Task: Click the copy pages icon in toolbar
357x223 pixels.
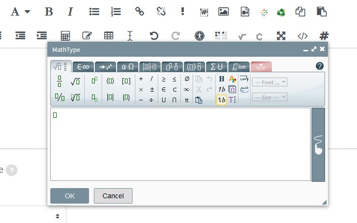Action: click(300, 12)
